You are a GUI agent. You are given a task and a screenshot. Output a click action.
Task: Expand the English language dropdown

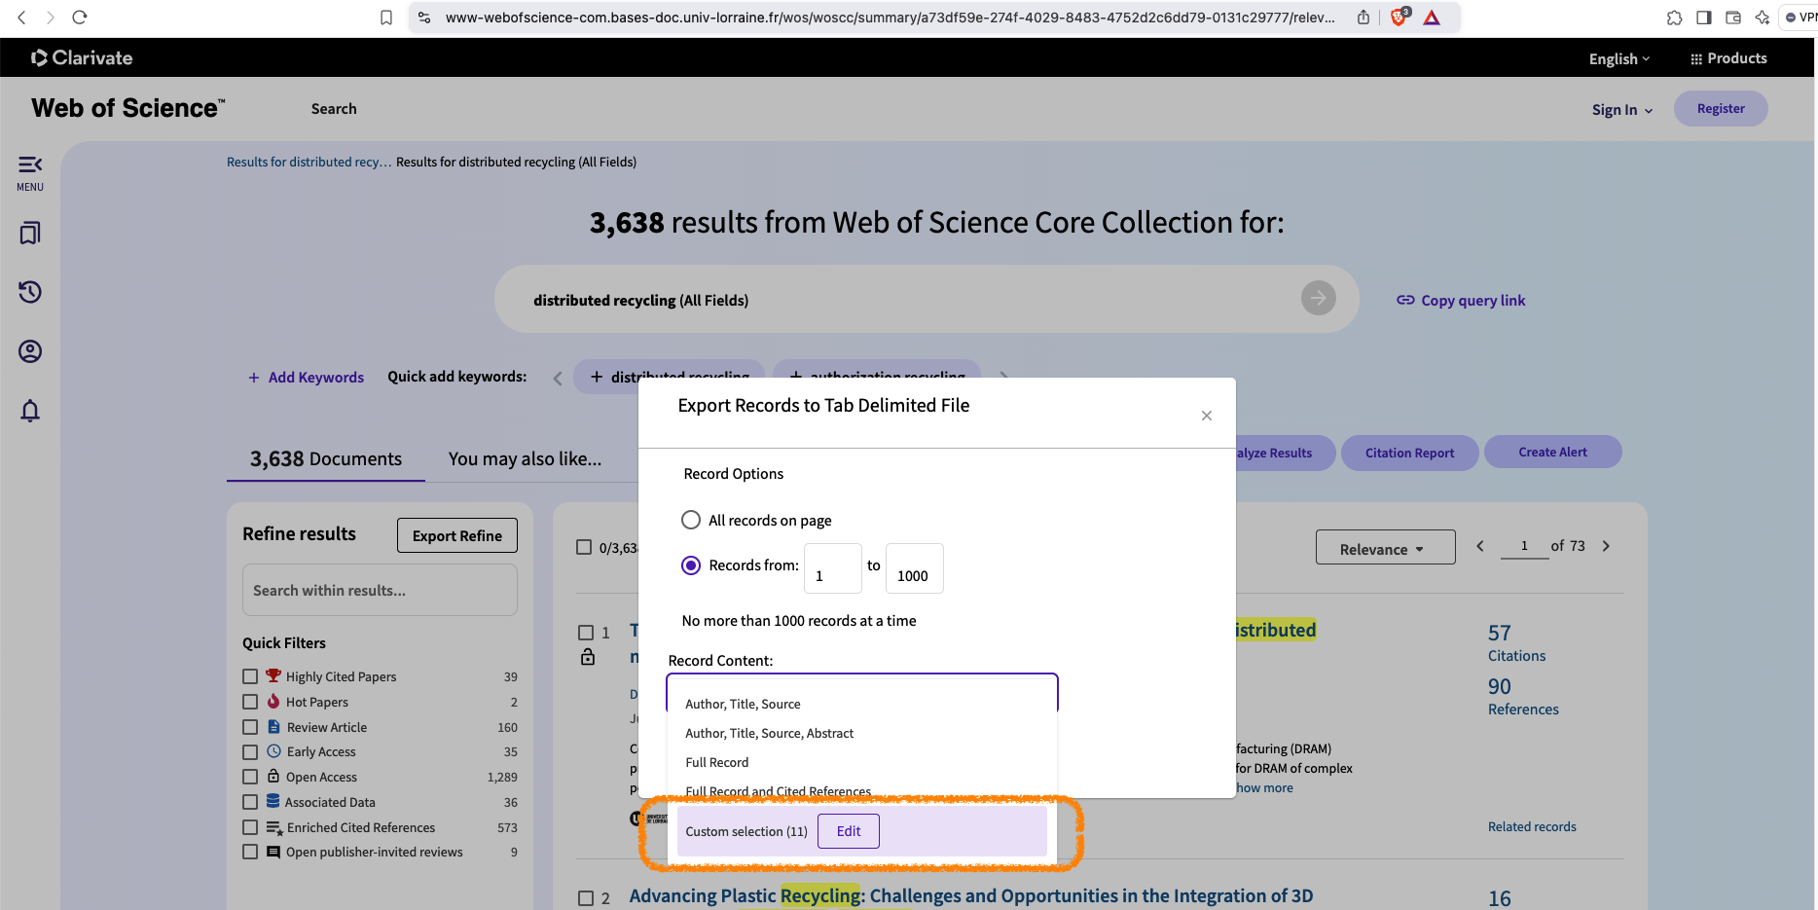click(x=1618, y=59)
